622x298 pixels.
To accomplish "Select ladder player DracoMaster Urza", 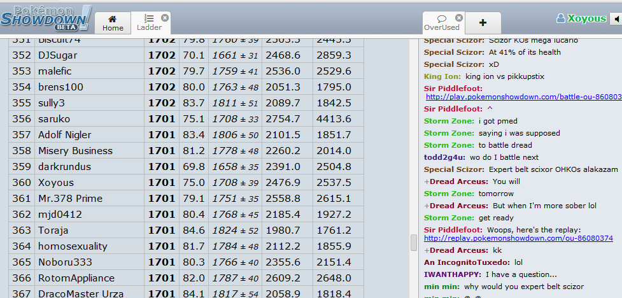I will pyautogui.click(x=81, y=294).
